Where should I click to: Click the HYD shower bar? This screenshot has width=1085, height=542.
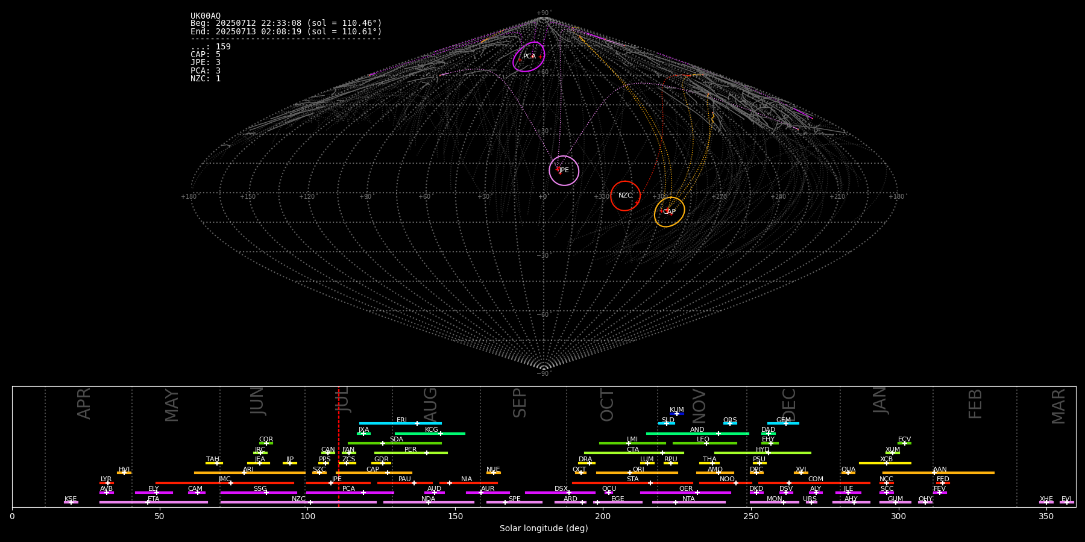pos(763,453)
